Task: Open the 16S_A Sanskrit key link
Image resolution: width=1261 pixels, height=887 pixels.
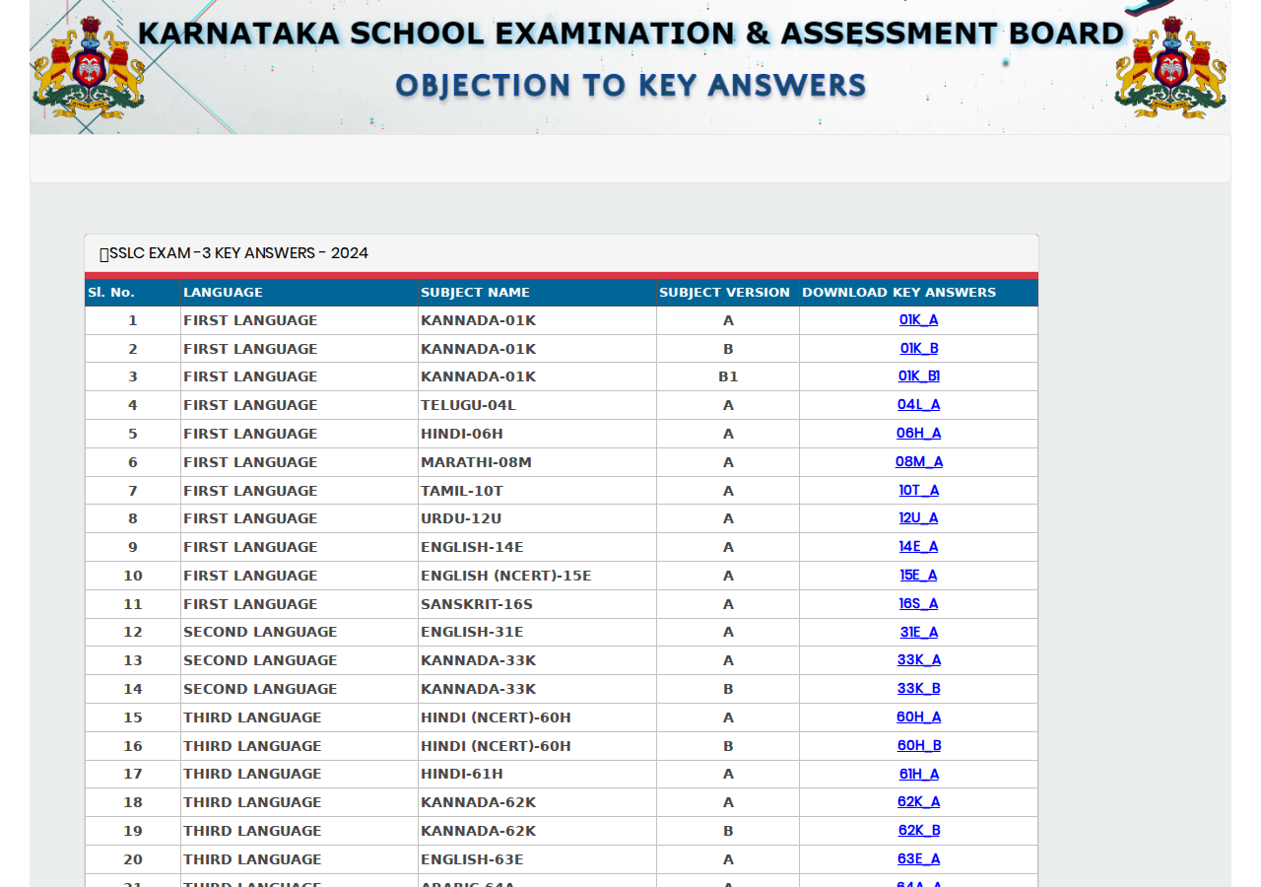Action: point(918,604)
